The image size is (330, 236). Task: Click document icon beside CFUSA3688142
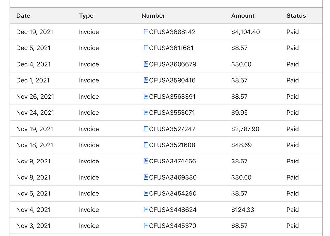(x=146, y=32)
